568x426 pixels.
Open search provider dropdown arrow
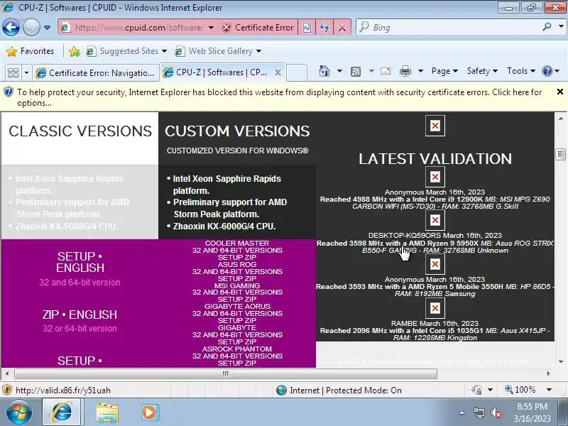pos(561,27)
